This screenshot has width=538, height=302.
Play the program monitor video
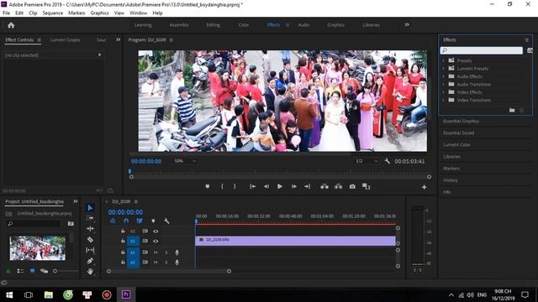click(x=280, y=186)
